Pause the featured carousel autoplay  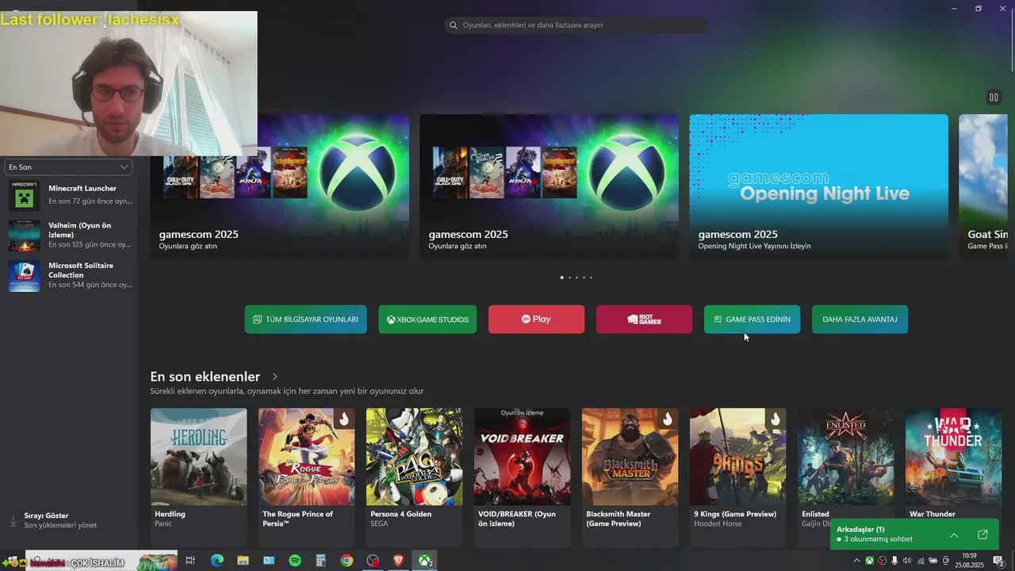coord(993,98)
